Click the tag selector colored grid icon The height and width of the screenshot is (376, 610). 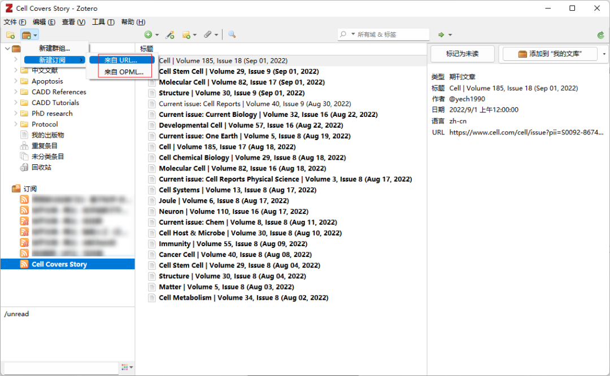(x=124, y=367)
